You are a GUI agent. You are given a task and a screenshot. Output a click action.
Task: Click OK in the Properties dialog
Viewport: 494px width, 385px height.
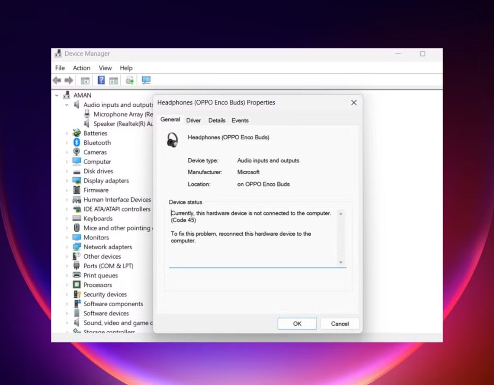coord(297,324)
